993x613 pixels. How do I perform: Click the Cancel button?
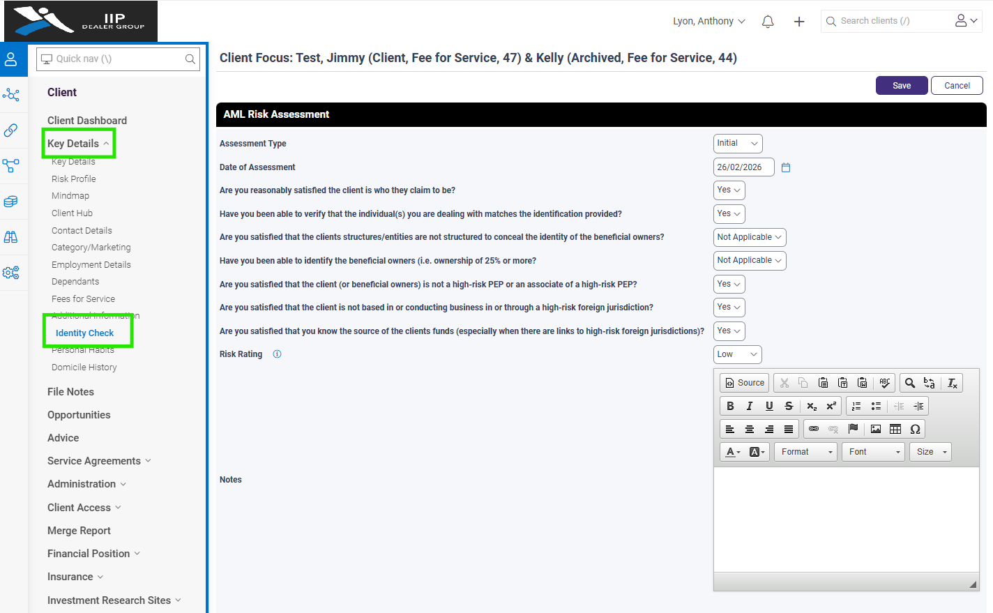[957, 86]
